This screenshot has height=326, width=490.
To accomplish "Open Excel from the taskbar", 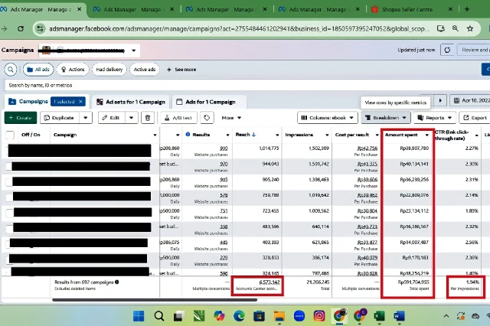I will [x=378, y=315].
